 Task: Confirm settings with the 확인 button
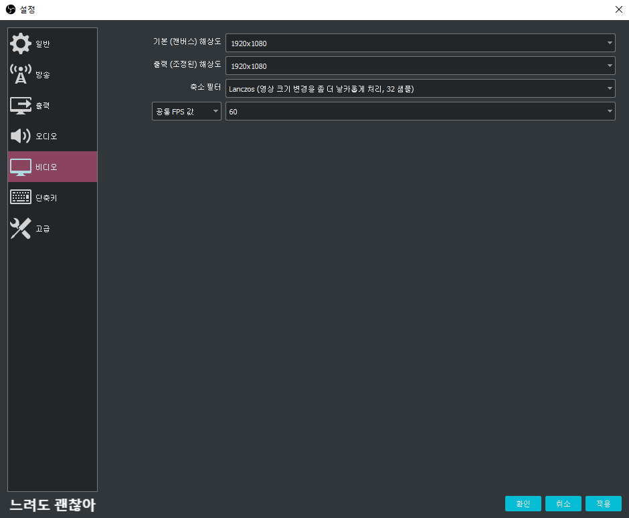coord(523,503)
